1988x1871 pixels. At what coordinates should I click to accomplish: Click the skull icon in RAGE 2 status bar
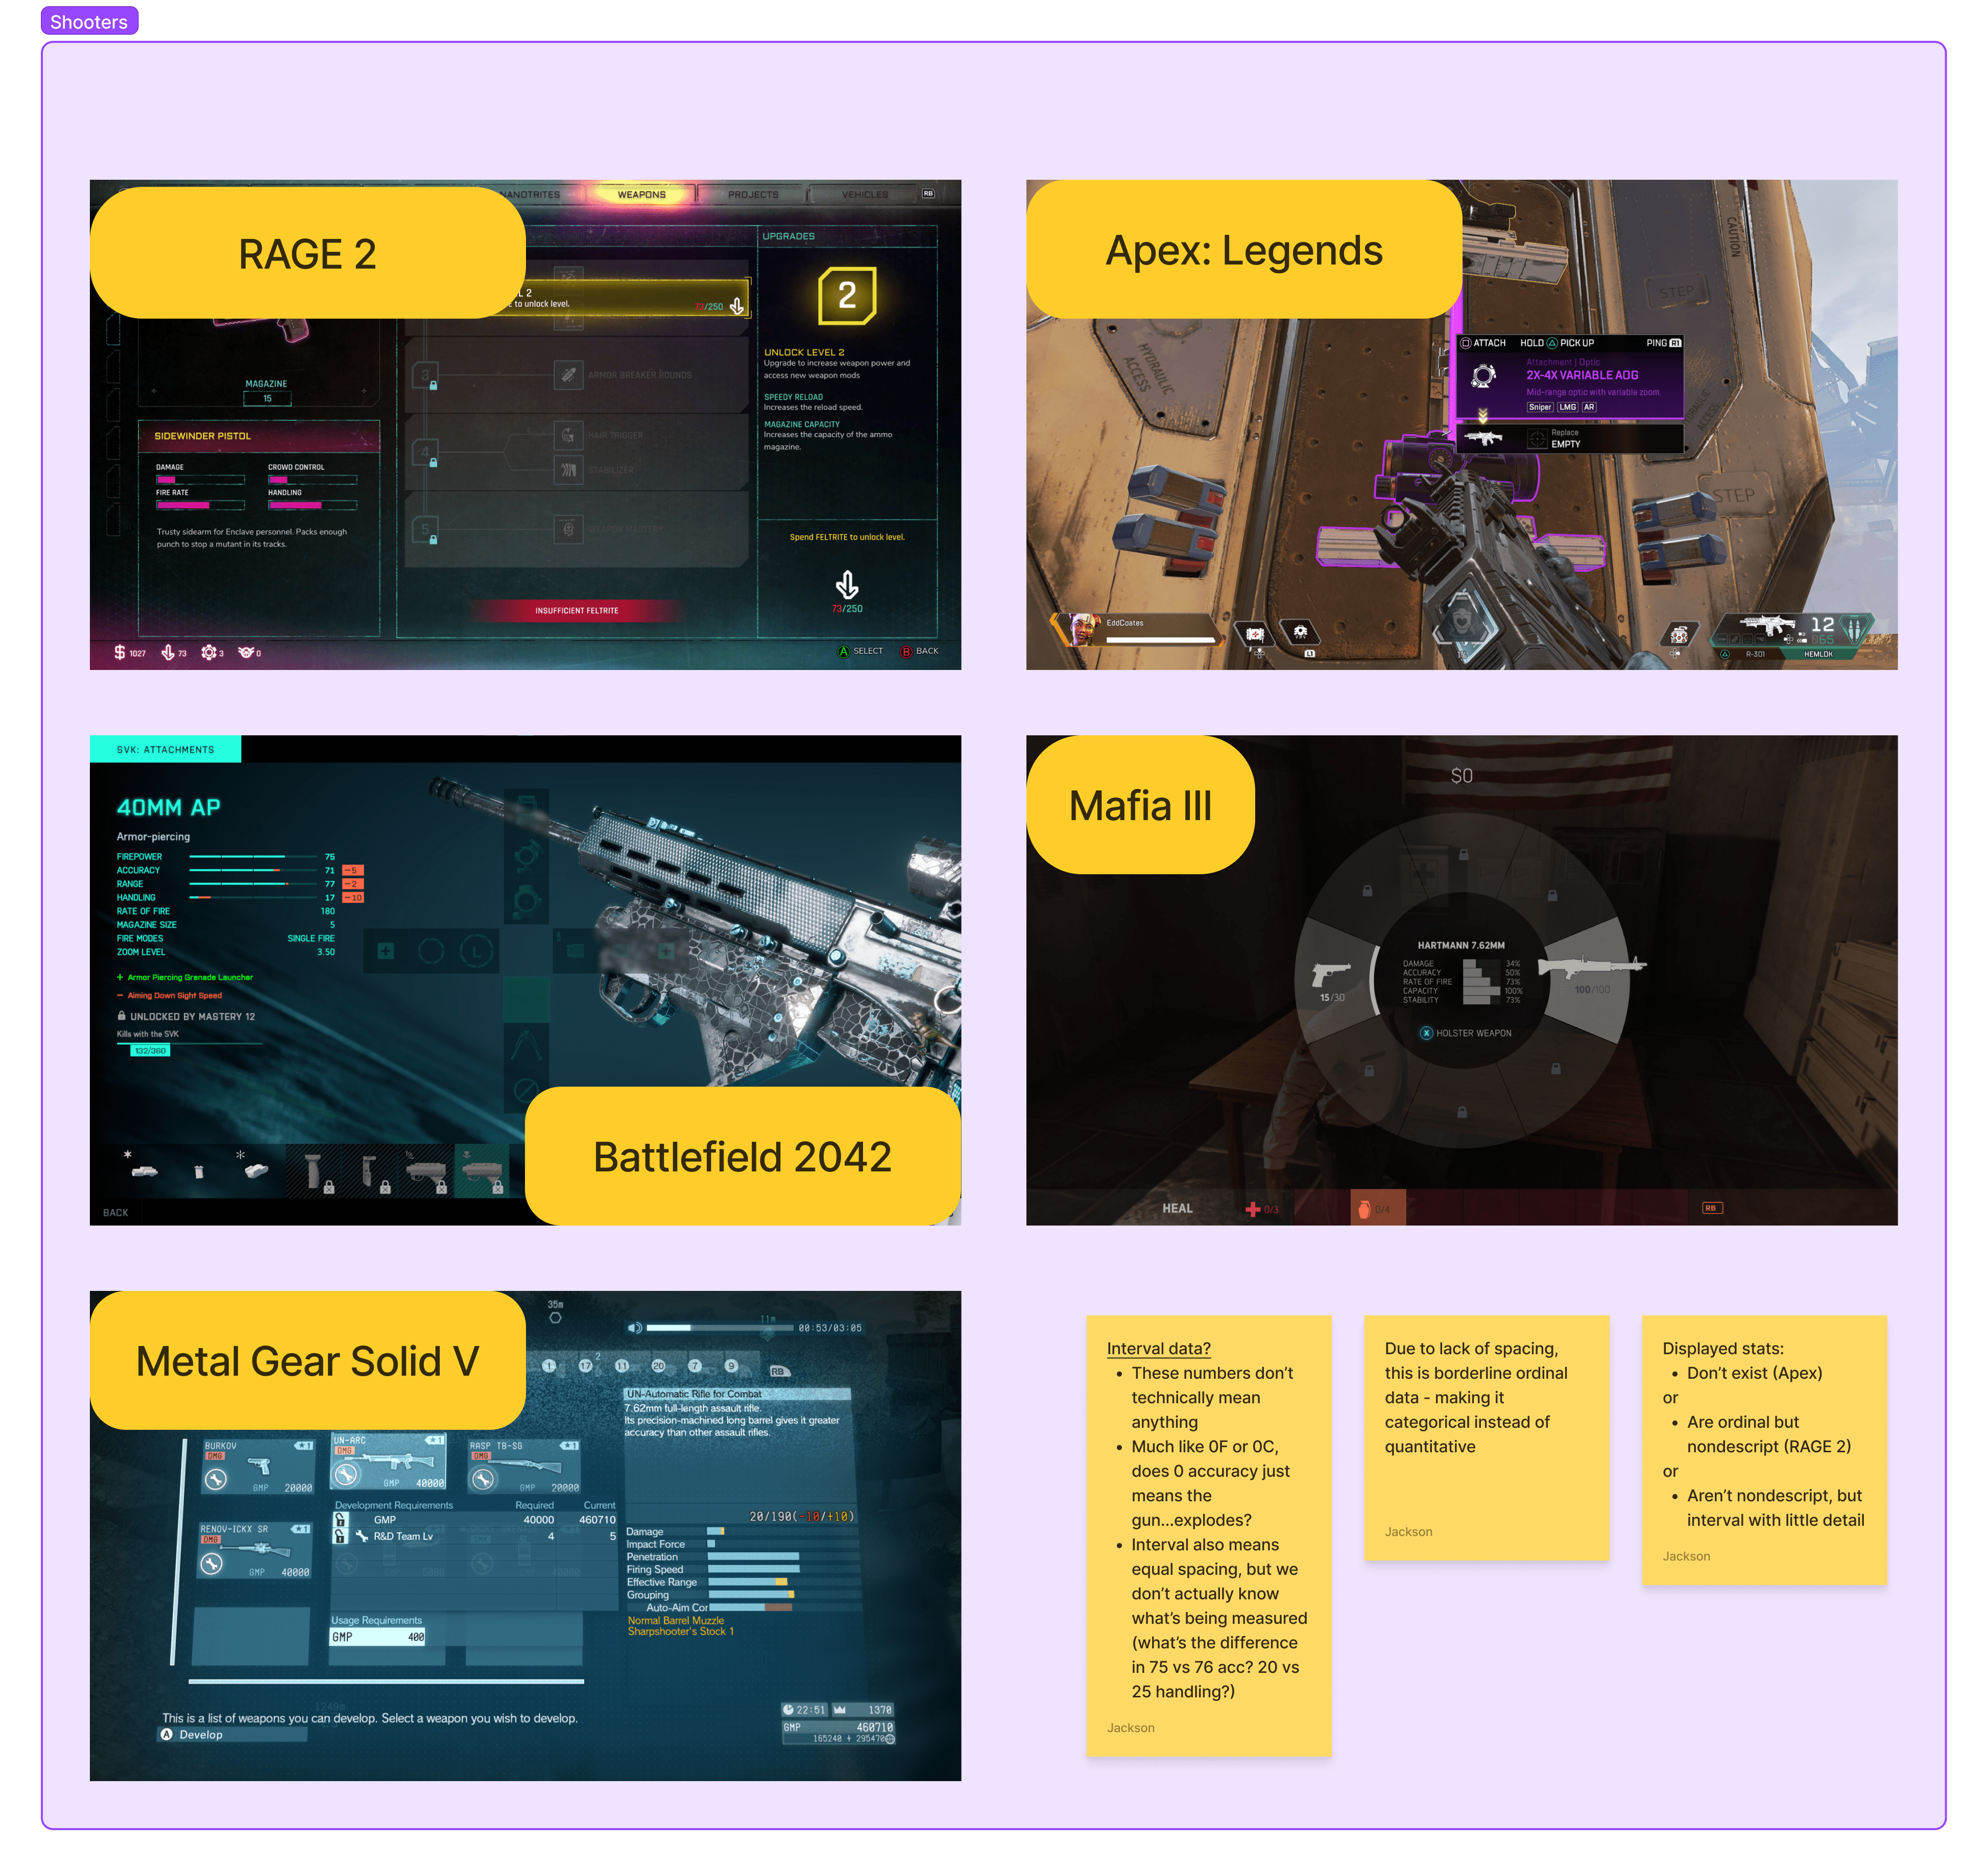click(x=246, y=652)
